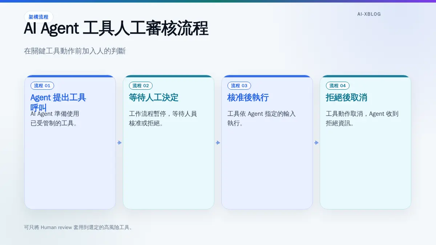The height and width of the screenshot is (245, 436).
Task: Click text 工作流程暫停，等待人員
Action: click(x=163, y=114)
